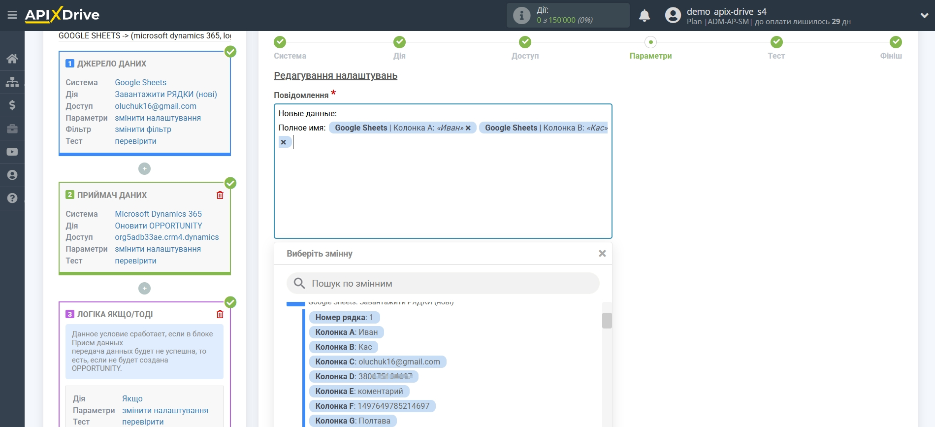Screen dimensions: 935x427
Task: Click перевірити in data receiver block
Action: coord(135,261)
